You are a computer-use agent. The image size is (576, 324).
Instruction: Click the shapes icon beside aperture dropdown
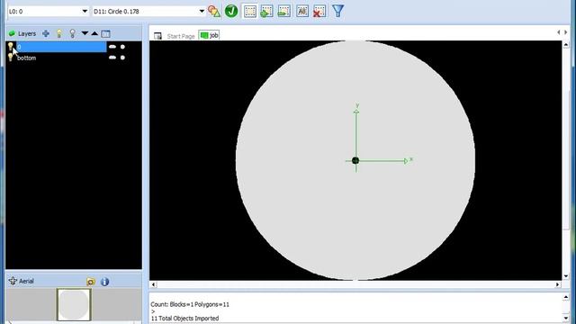click(x=214, y=11)
